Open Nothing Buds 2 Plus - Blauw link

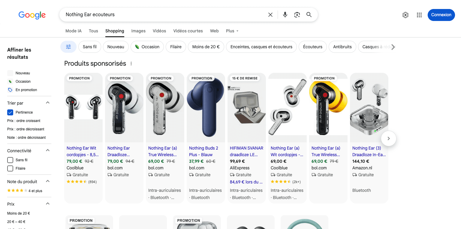click(x=204, y=151)
